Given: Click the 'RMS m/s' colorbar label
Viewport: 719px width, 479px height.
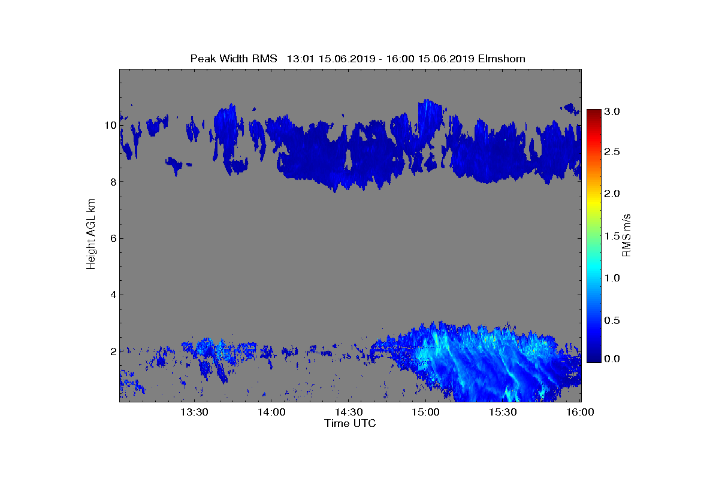Looking at the screenshot, I should pos(627,235).
